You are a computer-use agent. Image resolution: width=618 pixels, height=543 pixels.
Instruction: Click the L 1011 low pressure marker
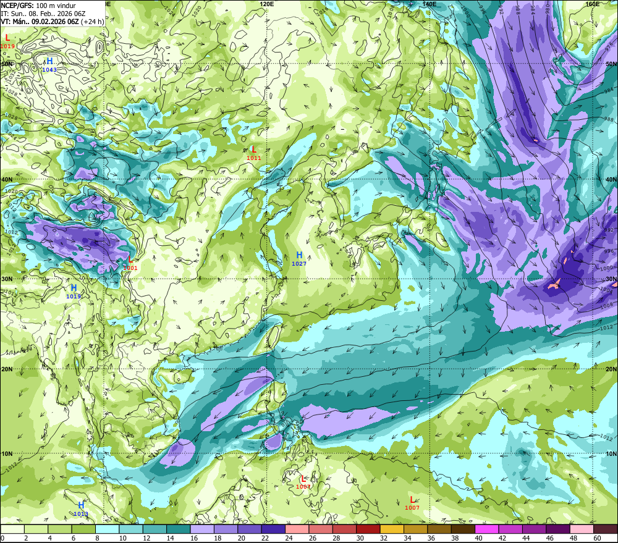(x=254, y=153)
